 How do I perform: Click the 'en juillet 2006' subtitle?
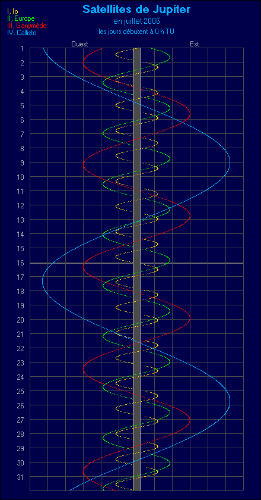(136, 21)
